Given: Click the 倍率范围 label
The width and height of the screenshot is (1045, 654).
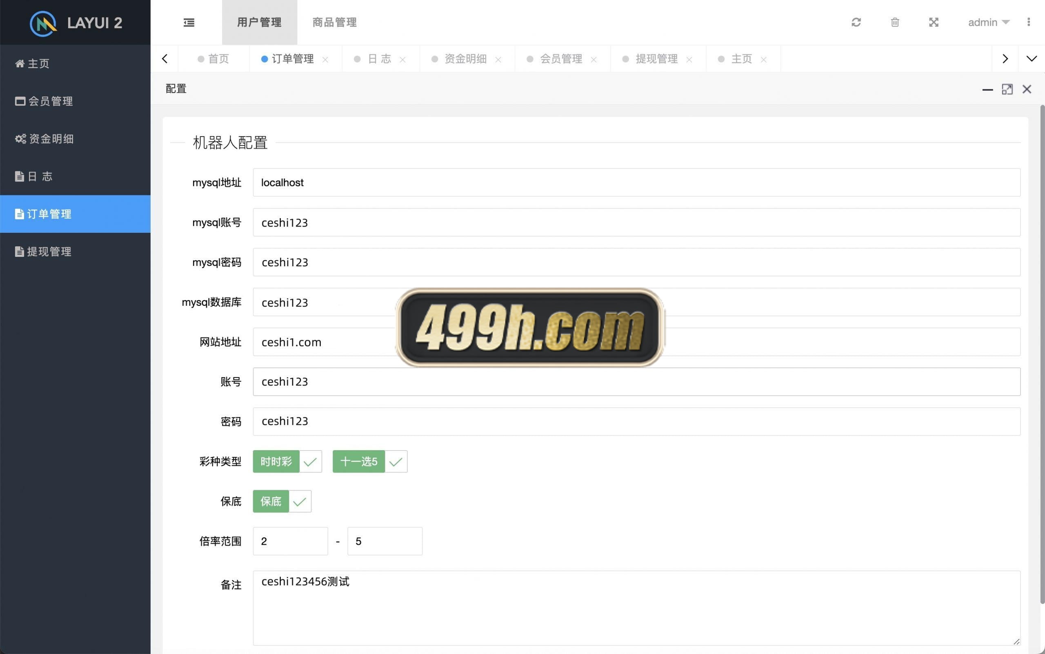Looking at the screenshot, I should [x=220, y=541].
